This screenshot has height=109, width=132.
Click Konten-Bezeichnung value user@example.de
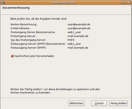click(x=79, y=24)
